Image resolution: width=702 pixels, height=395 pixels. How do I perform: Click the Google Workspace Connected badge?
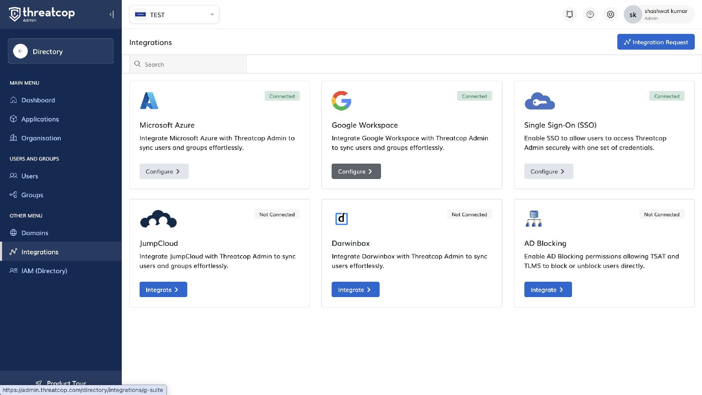[474, 96]
